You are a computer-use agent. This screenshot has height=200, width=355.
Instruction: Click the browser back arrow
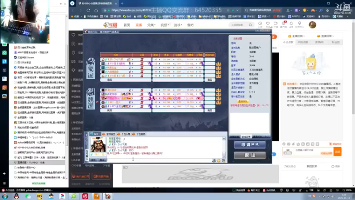click(x=73, y=10)
